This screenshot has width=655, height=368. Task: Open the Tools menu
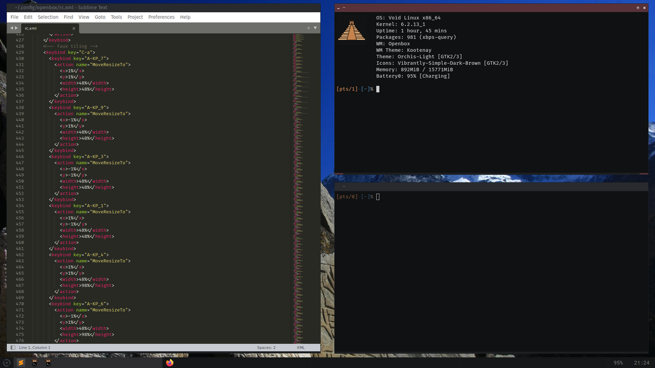(117, 17)
